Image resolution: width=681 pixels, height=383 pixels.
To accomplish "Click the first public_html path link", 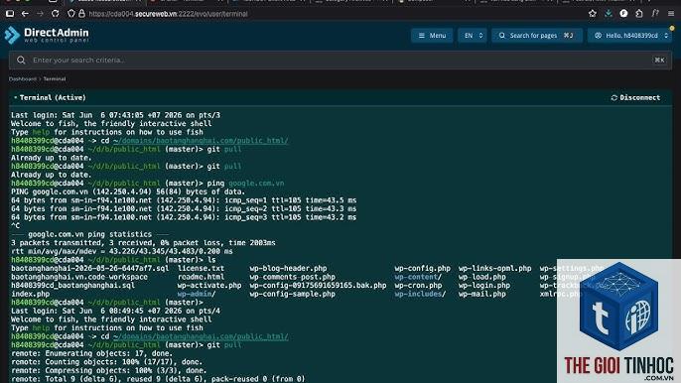I will coord(201,141).
